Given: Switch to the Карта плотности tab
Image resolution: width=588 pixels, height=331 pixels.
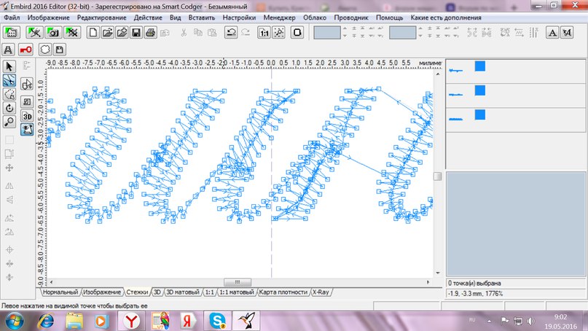Looking at the screenshot, I should pos(283,292).
